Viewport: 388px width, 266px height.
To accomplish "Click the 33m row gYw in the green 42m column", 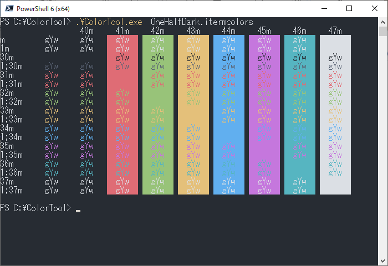I will pyautogui.click(x=157, y=111).
